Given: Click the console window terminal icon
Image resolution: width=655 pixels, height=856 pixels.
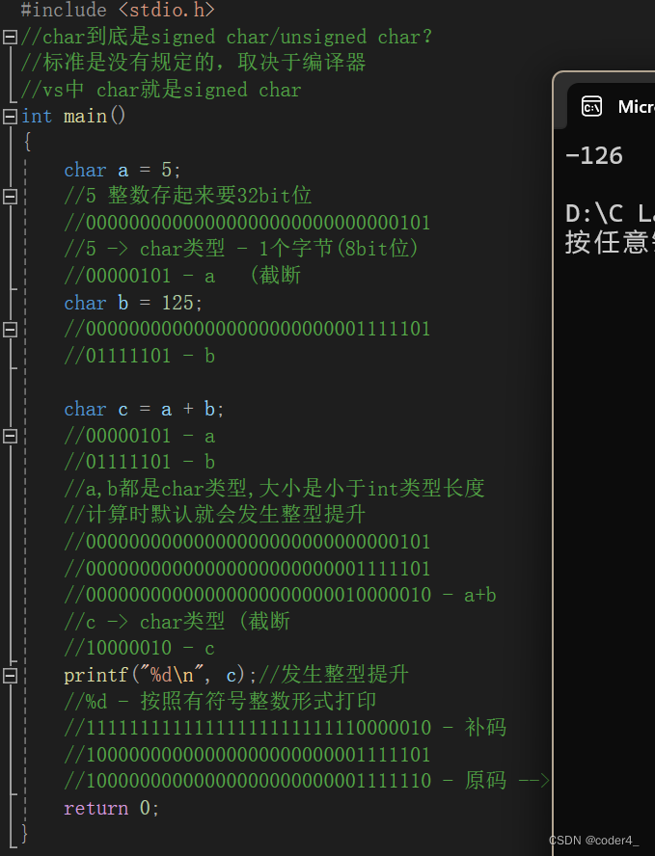Looking at the screenshot, I should coord(591,106).
